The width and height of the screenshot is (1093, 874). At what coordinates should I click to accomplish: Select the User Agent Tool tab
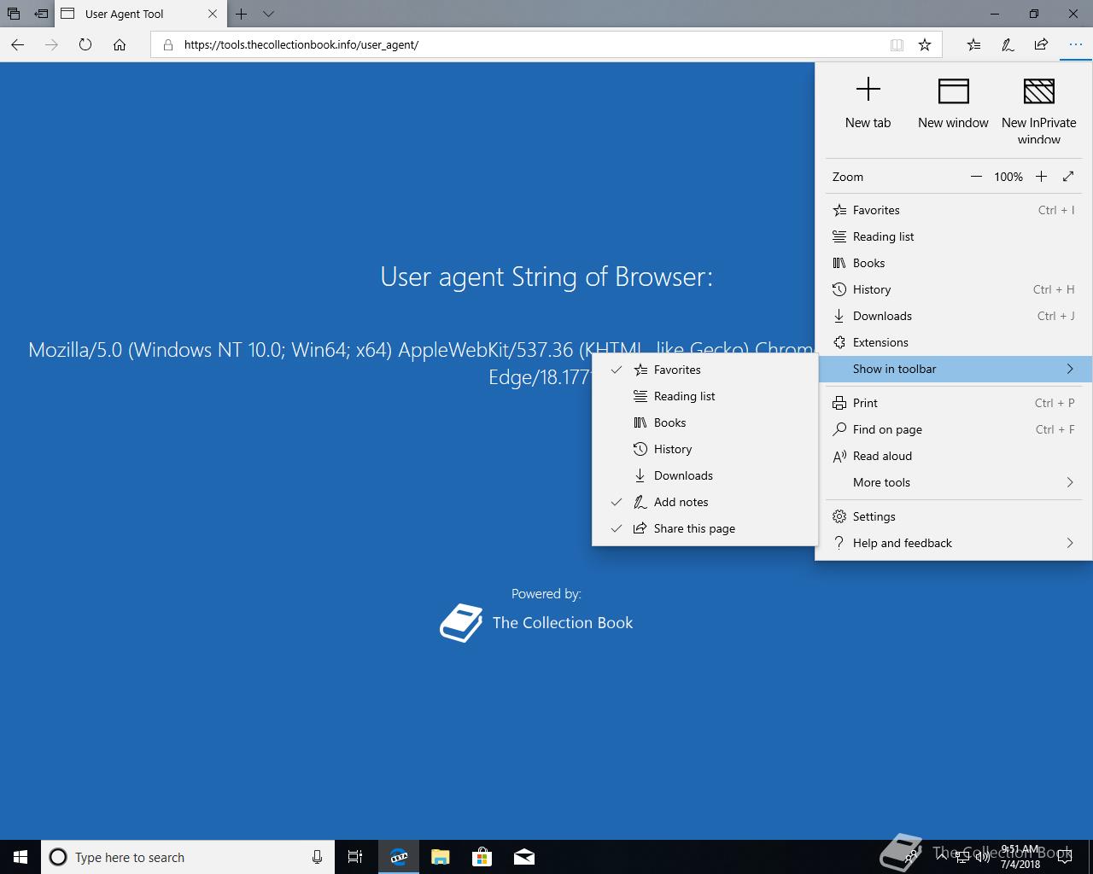[x=140, y=14]
